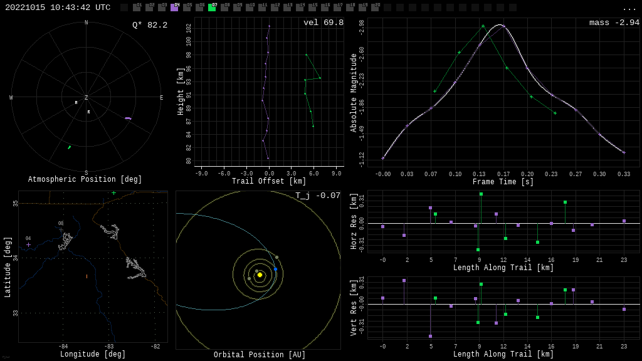This screenshot has width=642, height=361.
Task: Click the mass -2.94 readout
Action: (614, 23)
